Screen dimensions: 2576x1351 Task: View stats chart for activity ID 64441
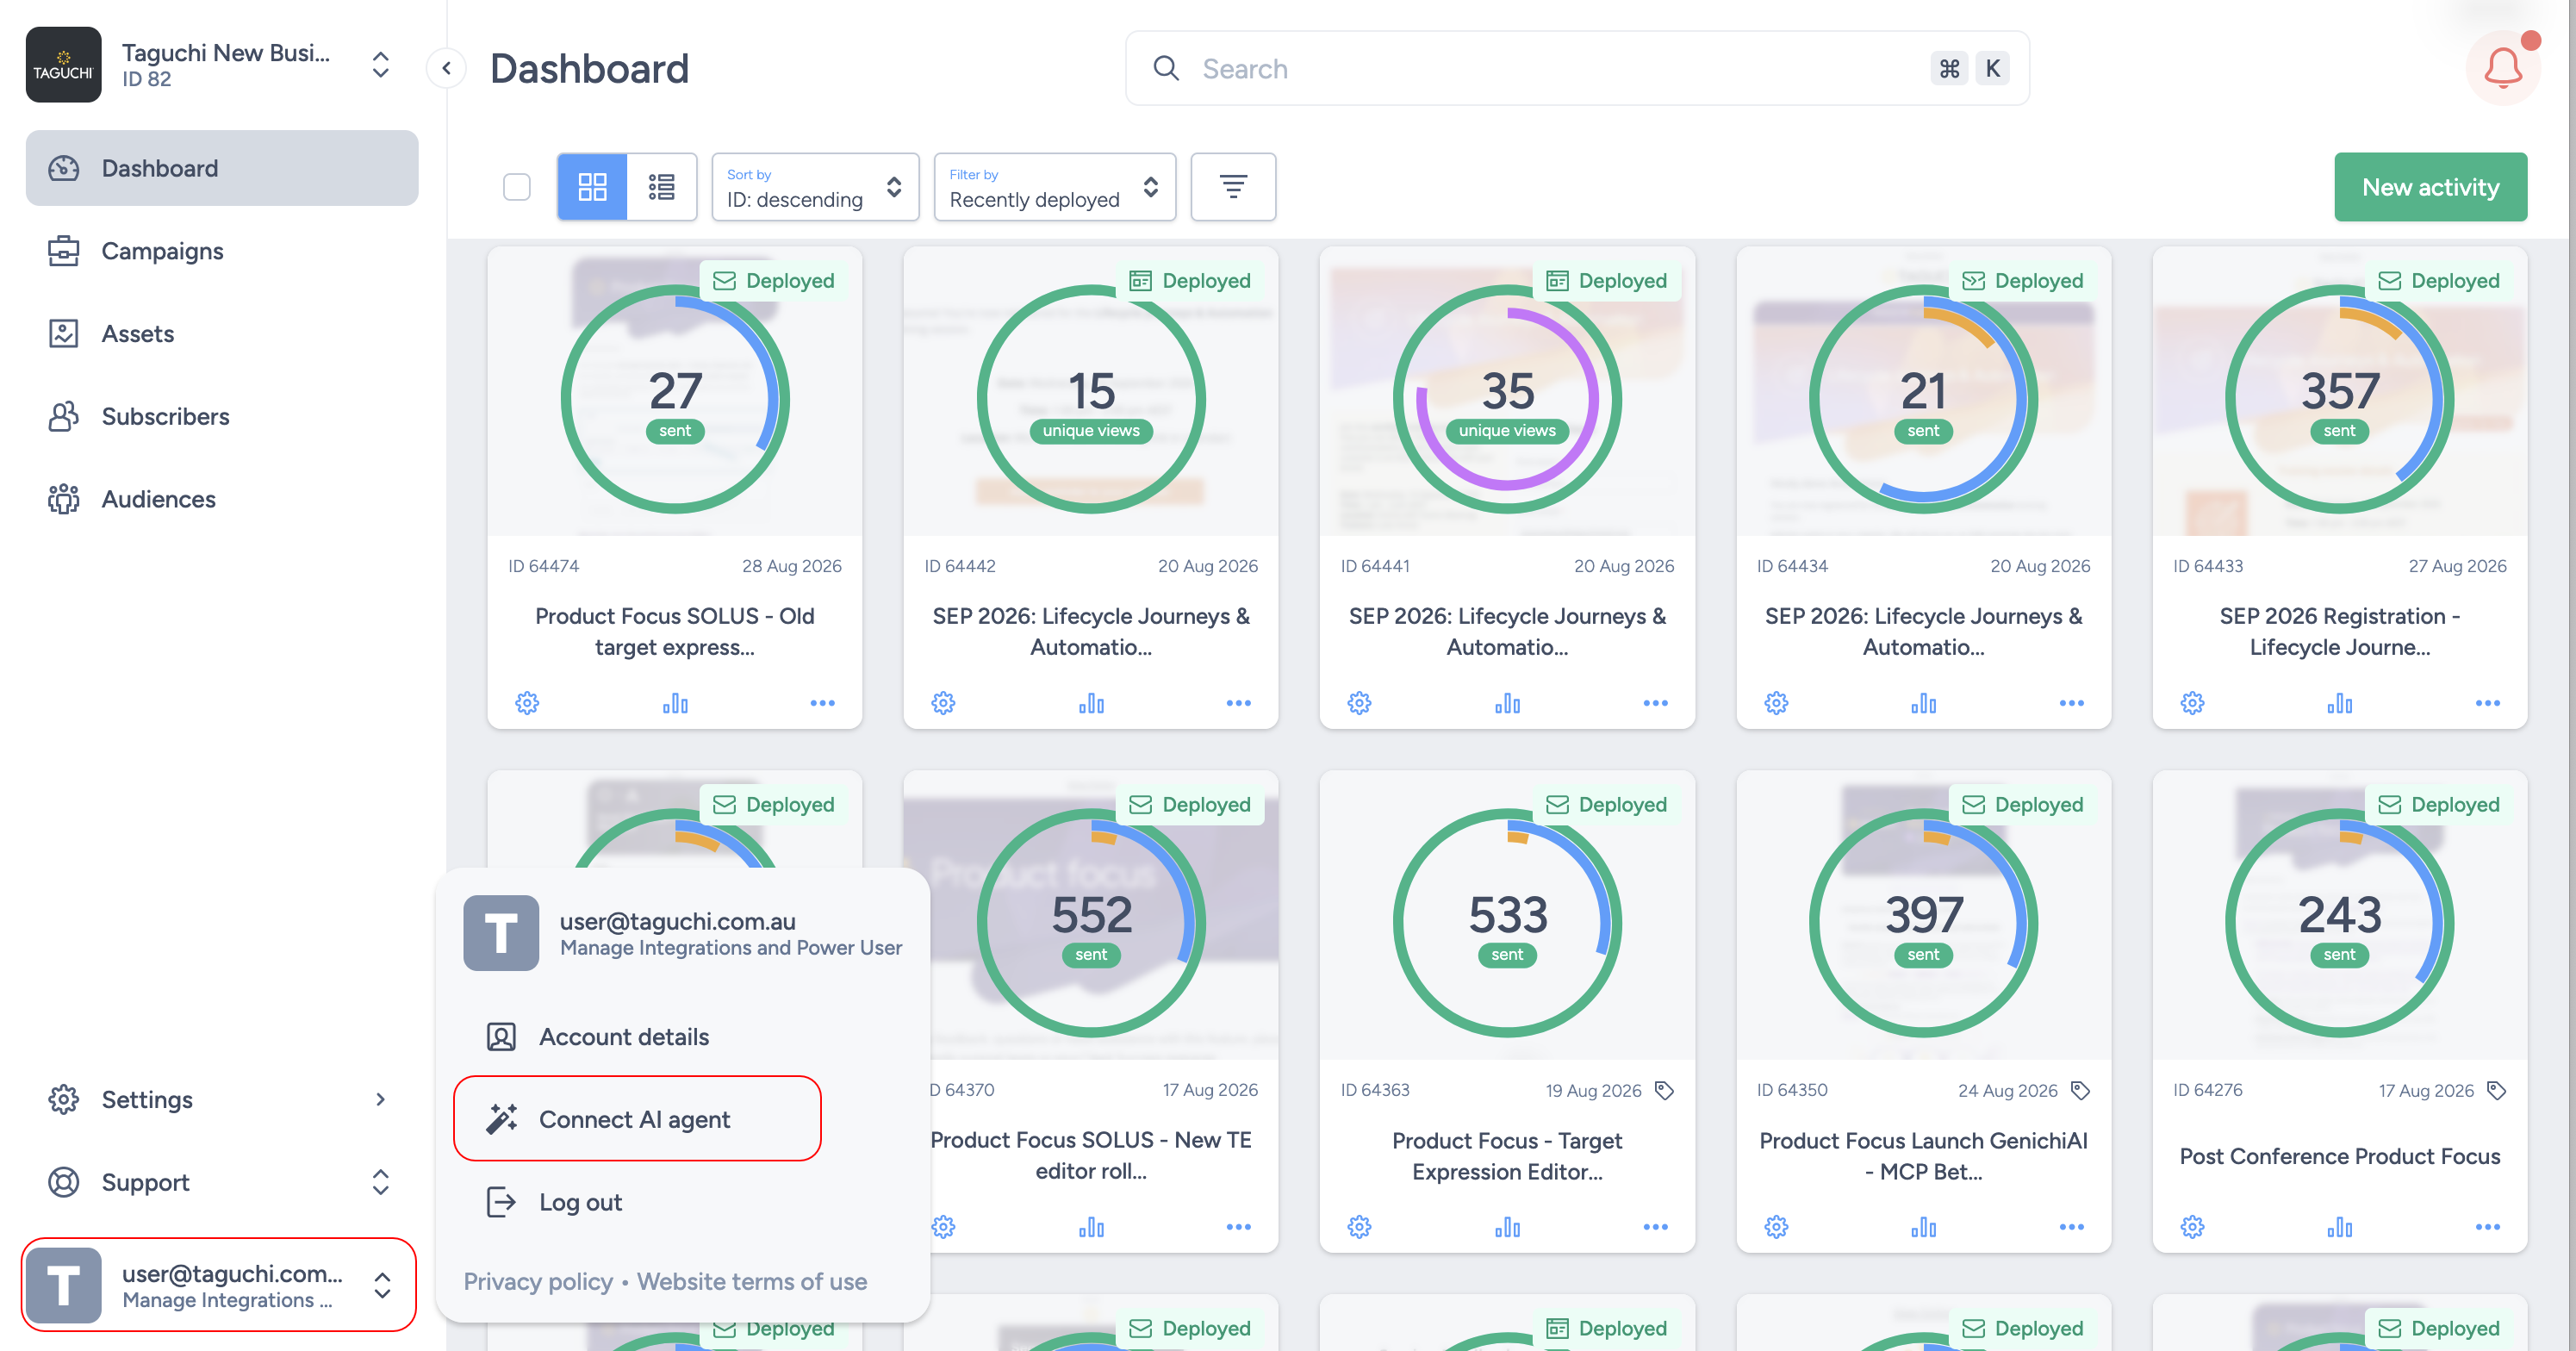point(1507,703)
